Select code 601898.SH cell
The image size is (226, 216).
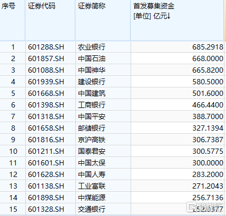[x=51, y=198]
